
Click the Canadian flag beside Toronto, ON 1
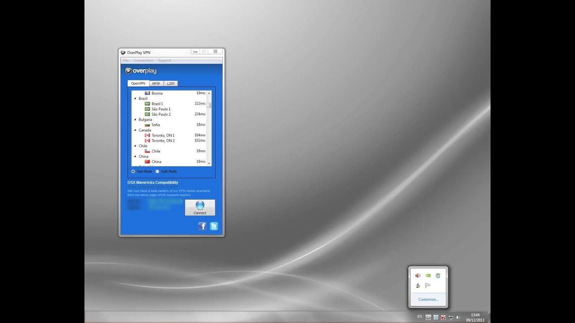(147, 135)
